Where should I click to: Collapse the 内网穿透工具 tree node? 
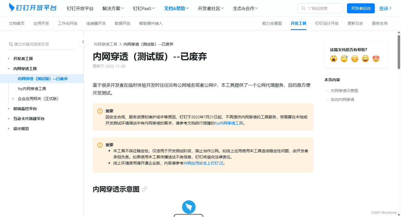coord(9,69)
